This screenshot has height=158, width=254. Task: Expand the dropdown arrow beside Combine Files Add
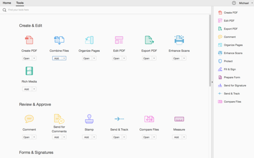(64, 58)
